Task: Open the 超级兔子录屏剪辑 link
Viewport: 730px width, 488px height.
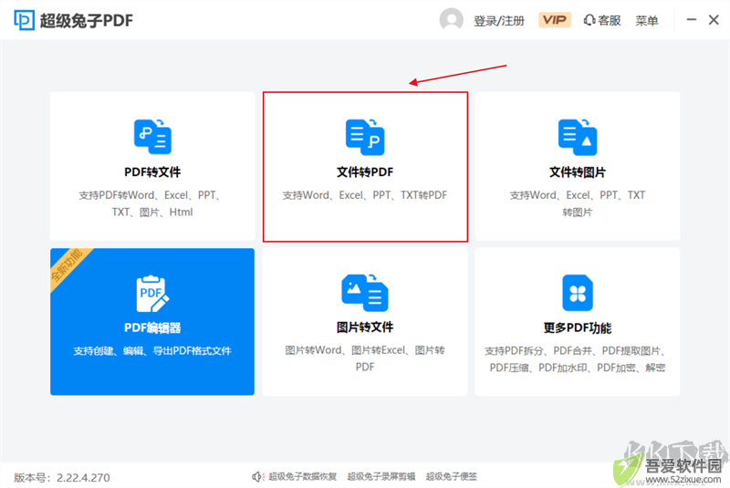Action: (381, 477)
